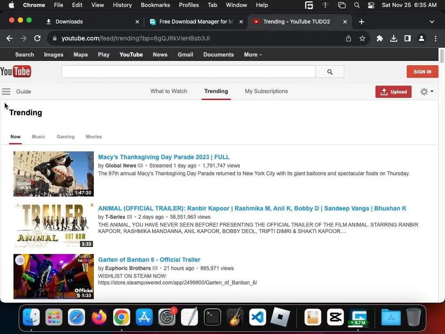The width and height of the screenshot is (445, 334).
Task: Open Macy's Thanksgiving Day Parade 2023 video title
Action: click(x=164, y=157)
